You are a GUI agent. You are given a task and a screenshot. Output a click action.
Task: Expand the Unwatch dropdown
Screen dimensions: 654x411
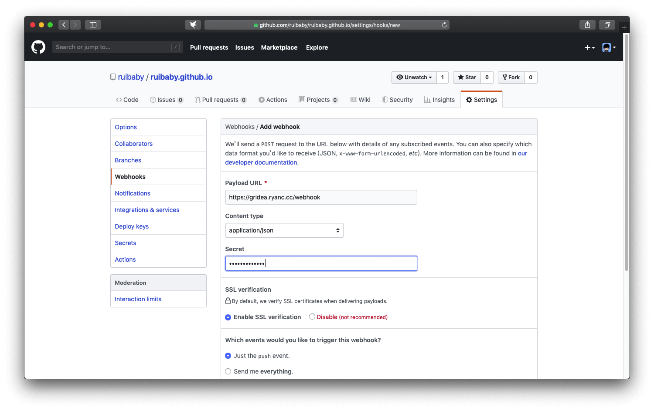414,77
